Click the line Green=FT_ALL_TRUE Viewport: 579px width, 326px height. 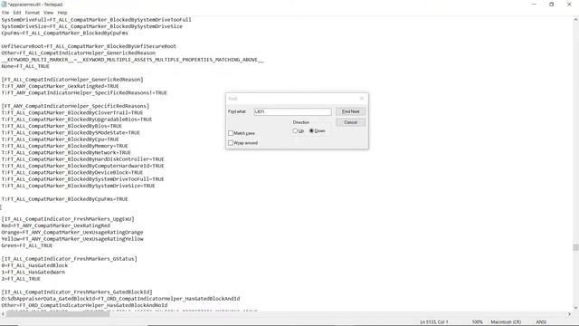click(x=26, y=245)
